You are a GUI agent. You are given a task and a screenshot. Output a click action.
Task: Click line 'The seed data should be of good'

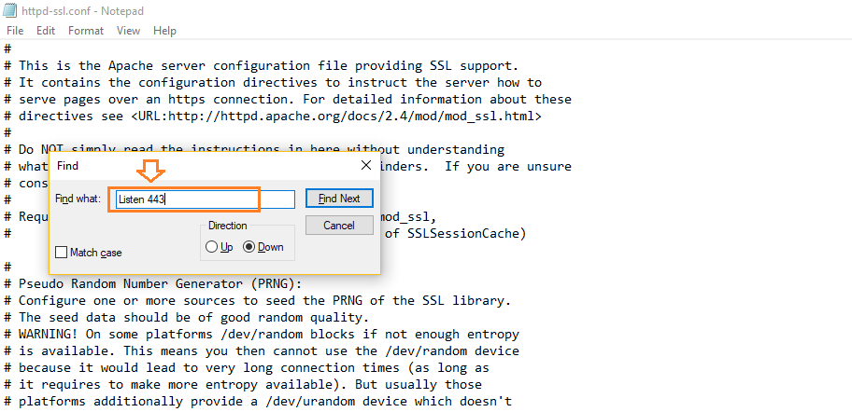point(187,317)
